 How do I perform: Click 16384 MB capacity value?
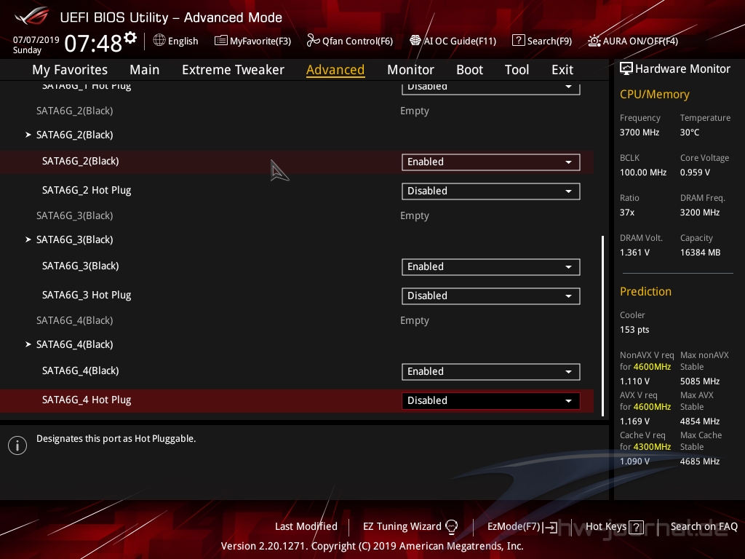coord(700,253)
